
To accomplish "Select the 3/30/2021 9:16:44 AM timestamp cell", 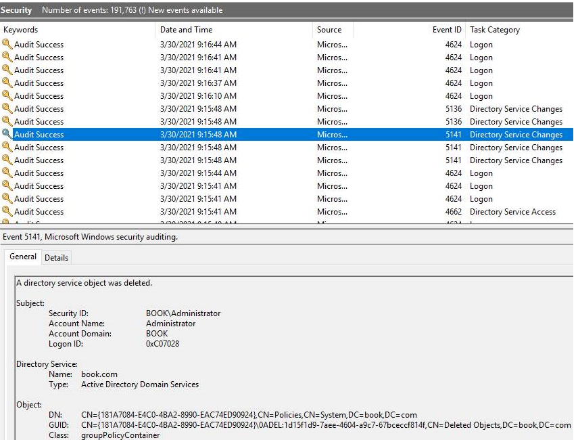I will [198, 45].
